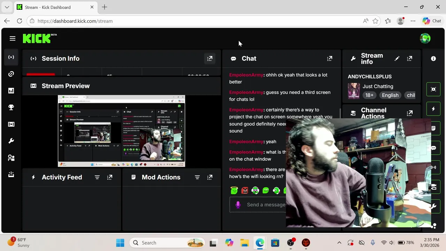Open the weather widget
This screenshot has width=446, height=251.
pos(18,243)
